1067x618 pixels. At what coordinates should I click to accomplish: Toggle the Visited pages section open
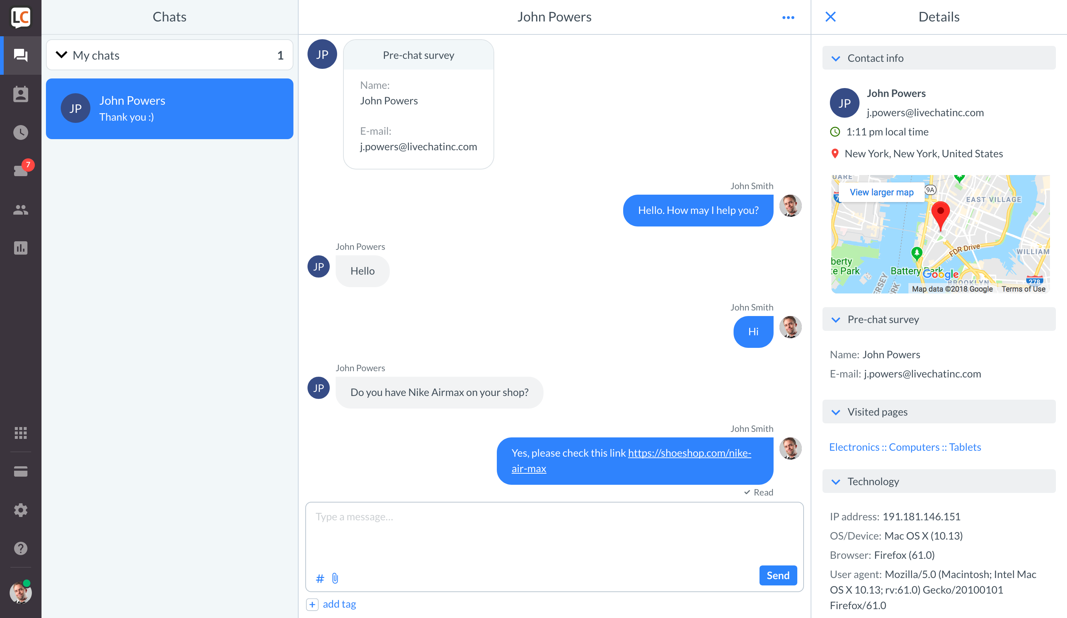(x=837, y=412)
